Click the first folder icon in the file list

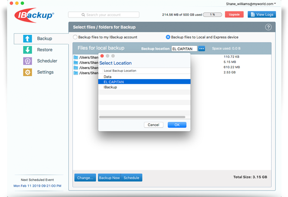click(x=76, y=57)
